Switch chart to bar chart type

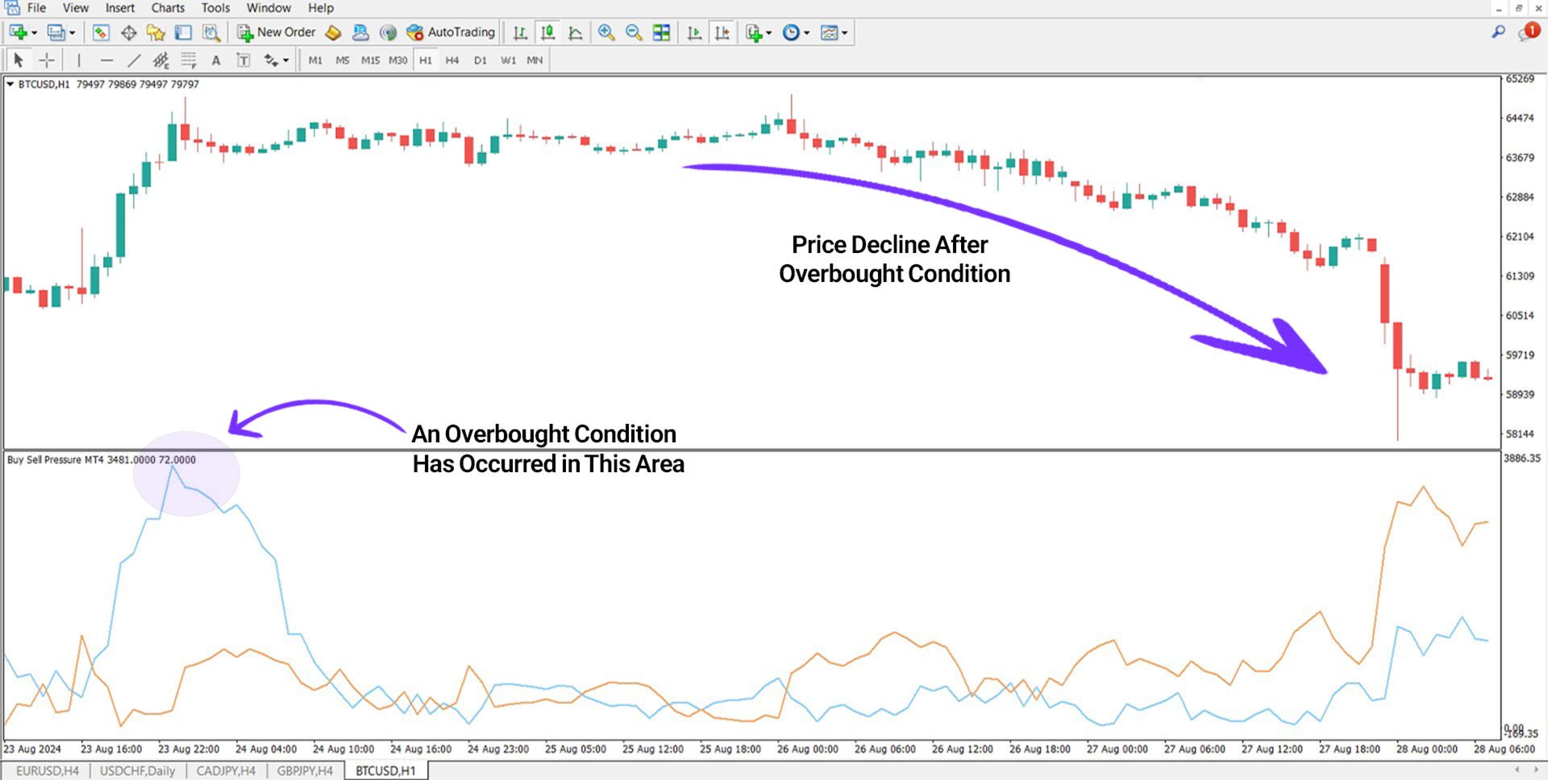[520, 32]
